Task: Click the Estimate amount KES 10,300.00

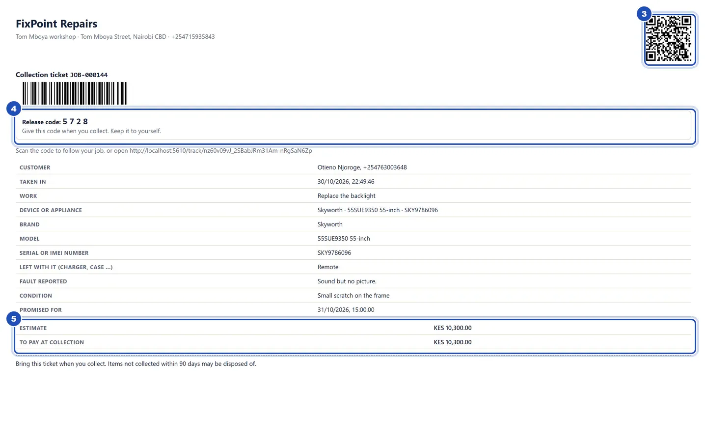Action: (x=453, y=328)
